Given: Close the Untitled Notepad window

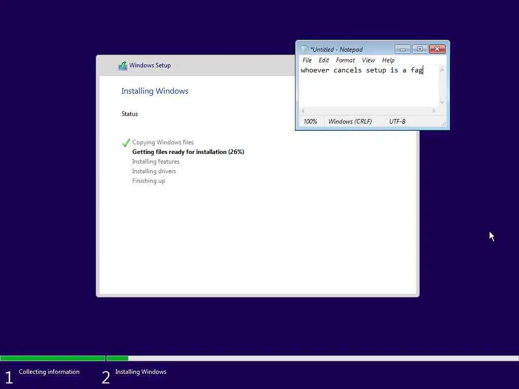Looking at the screenshot, I should (437, 49).
